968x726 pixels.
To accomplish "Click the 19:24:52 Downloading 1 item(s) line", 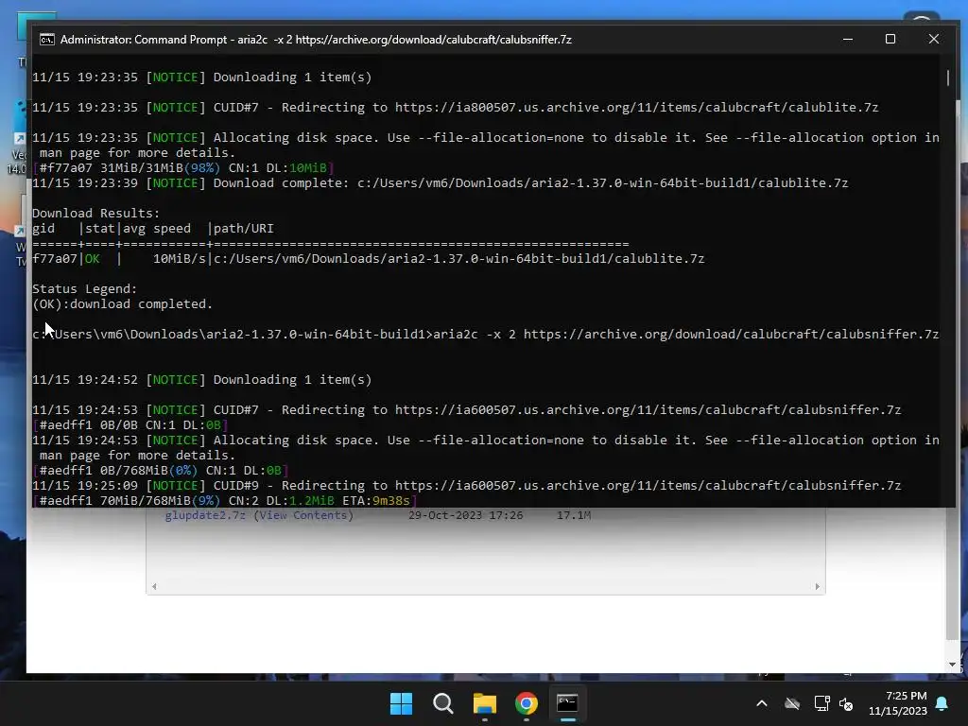I will pos(202,380).
